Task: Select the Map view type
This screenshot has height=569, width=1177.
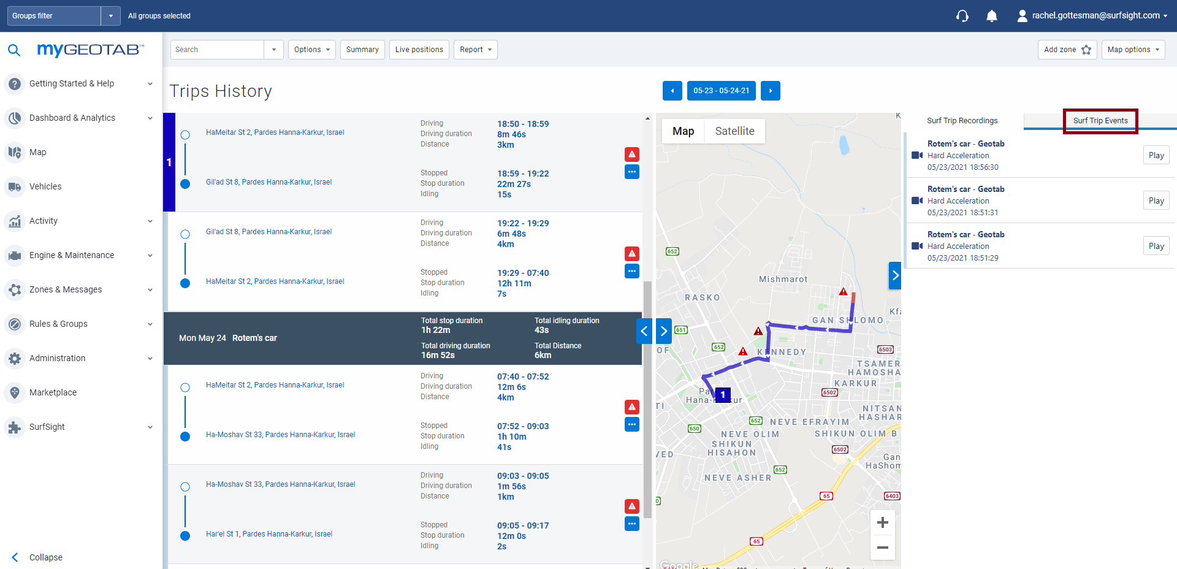Action: pyautogui.click(x=684, y=131)
